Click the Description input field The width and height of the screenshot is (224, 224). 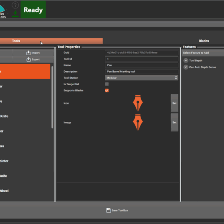coord(142,72)
